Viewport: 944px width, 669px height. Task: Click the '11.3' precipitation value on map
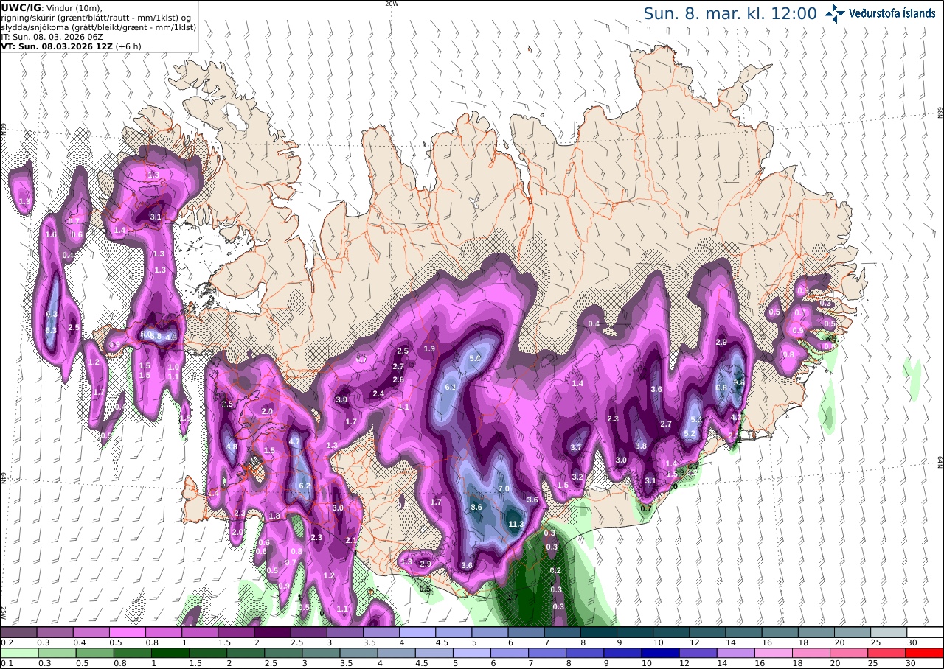pyautogui.click(x=516, y=525)
